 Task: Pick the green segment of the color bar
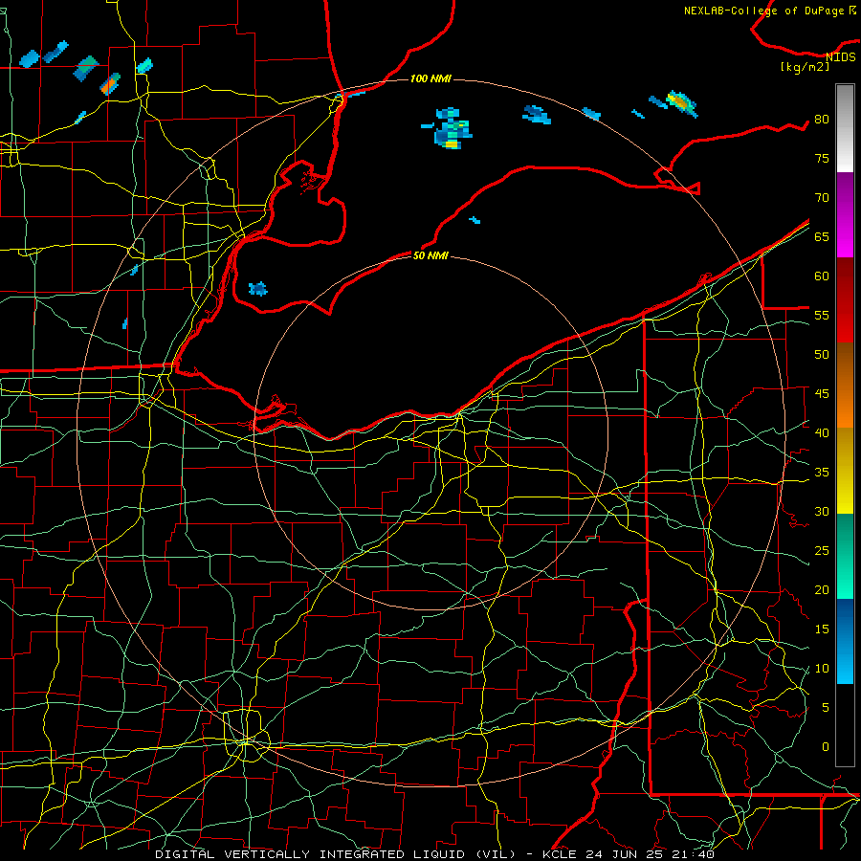click(x=845, y=556)
